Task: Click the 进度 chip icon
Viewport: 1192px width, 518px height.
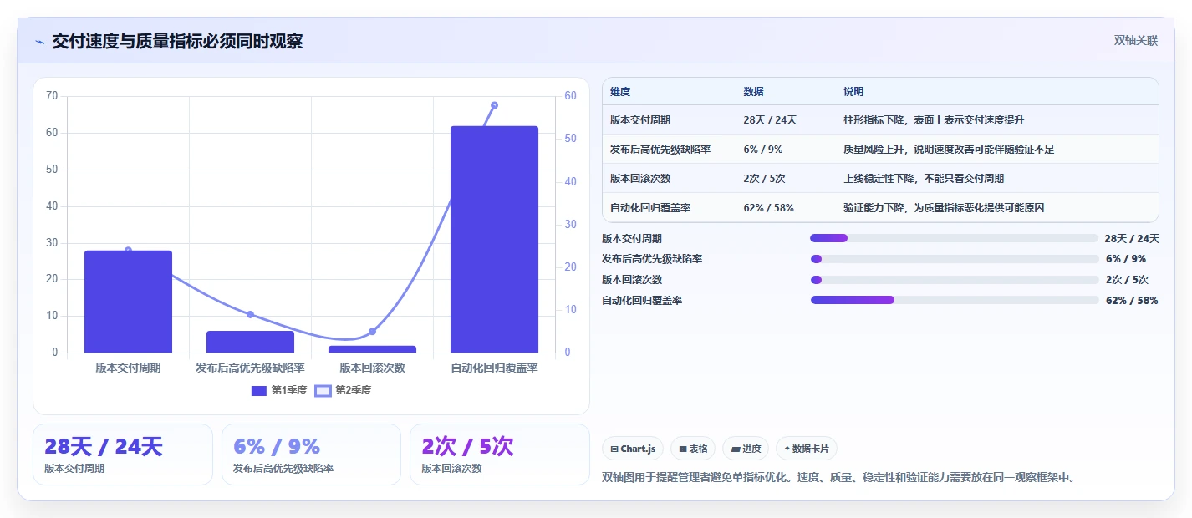Action: tap(736, 449)
